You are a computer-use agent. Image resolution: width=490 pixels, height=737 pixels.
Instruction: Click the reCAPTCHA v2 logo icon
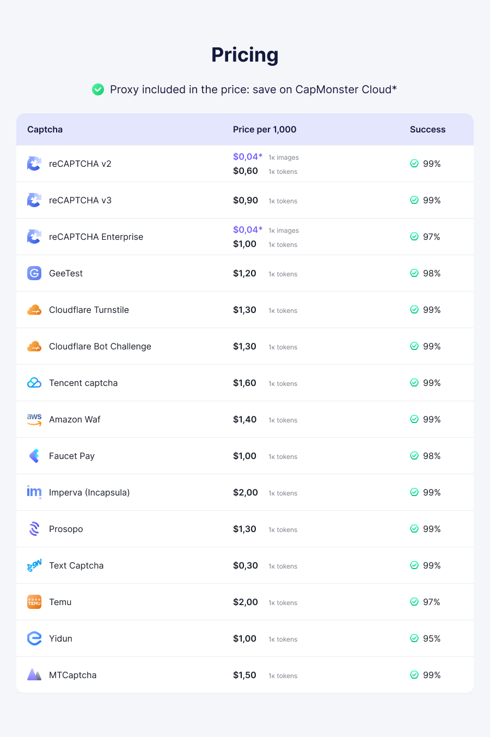34,164
